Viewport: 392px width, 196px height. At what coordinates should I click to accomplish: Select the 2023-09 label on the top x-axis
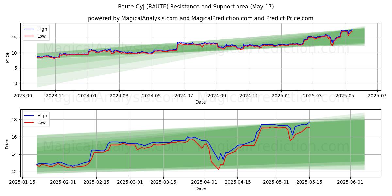click(23, 96)
